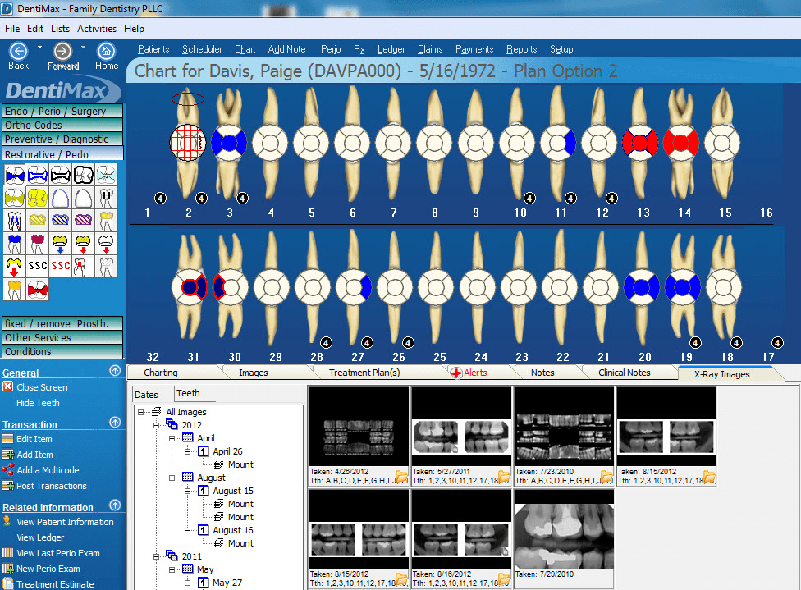Image resolution: width=801 pixels, height=590 pixels.
Task: Click the Forward arrow icon
Action: [x=63, y=51]
